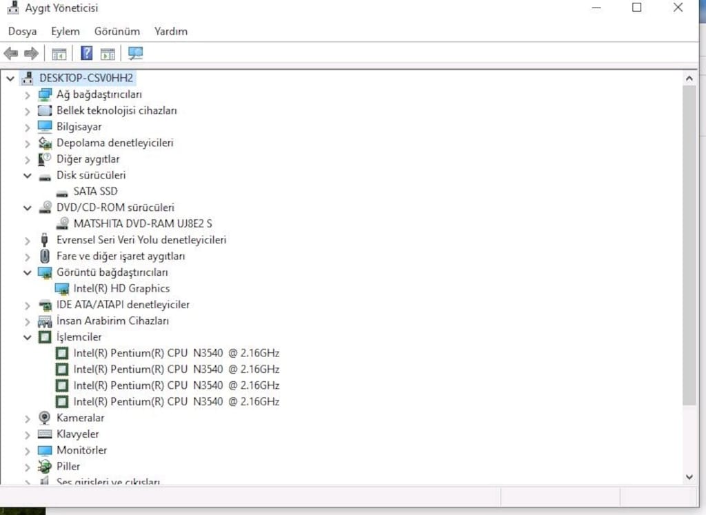
Task: Click the Intel(R) HD Graphics adapter icon
Action: [x=61, y=289]
